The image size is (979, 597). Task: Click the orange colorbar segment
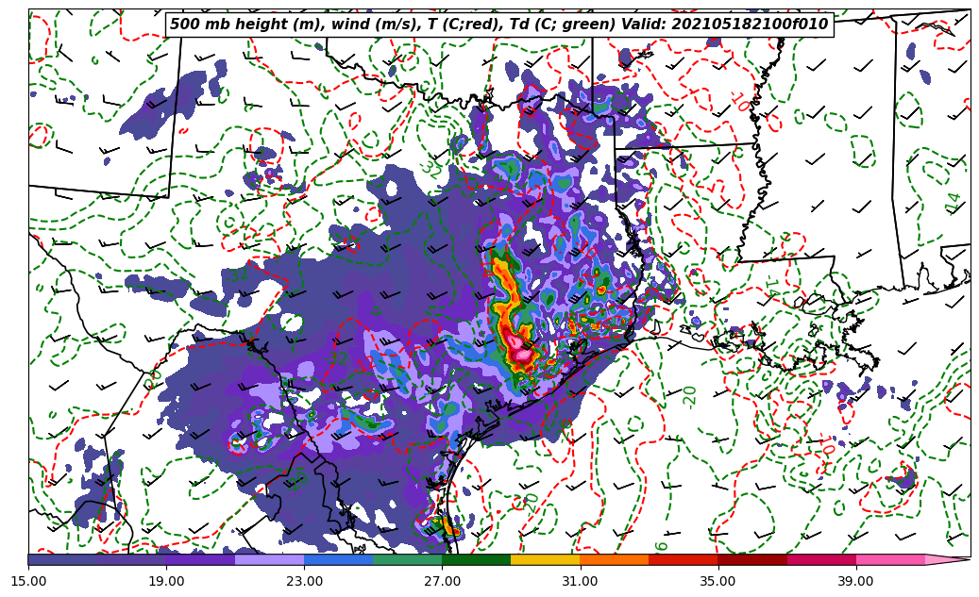[614, 559]
